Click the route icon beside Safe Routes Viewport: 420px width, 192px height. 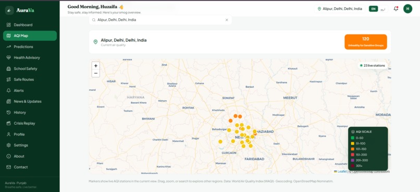8,80
